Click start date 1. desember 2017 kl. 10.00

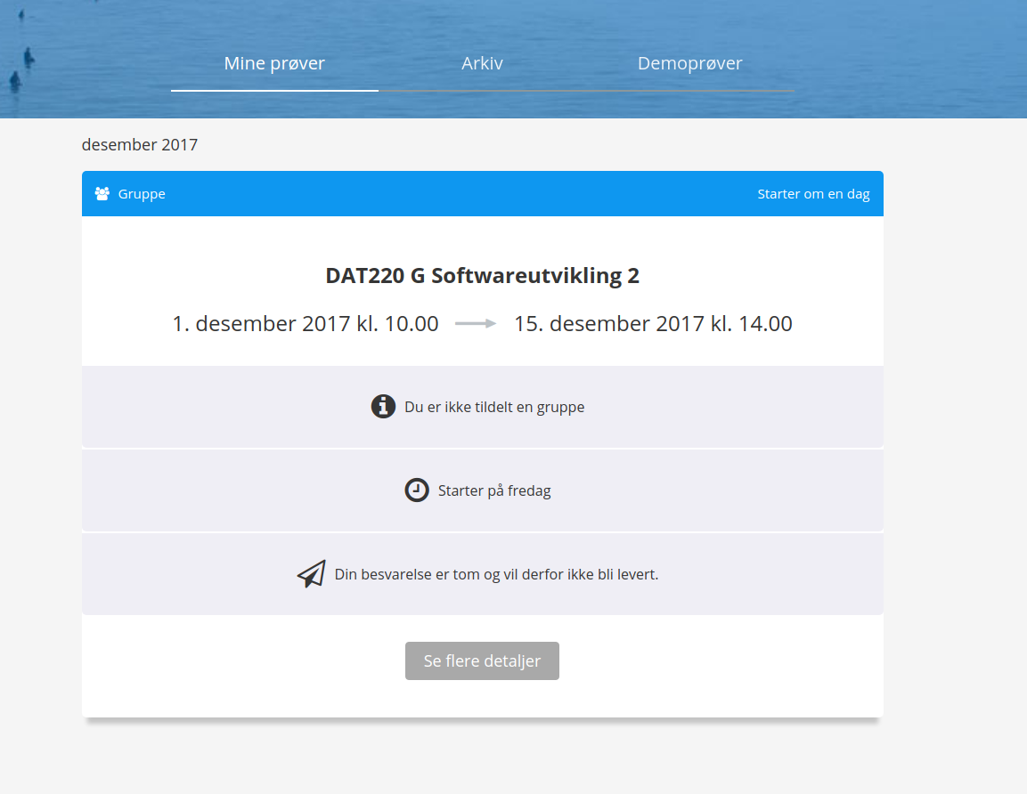(x=306, y=323)
